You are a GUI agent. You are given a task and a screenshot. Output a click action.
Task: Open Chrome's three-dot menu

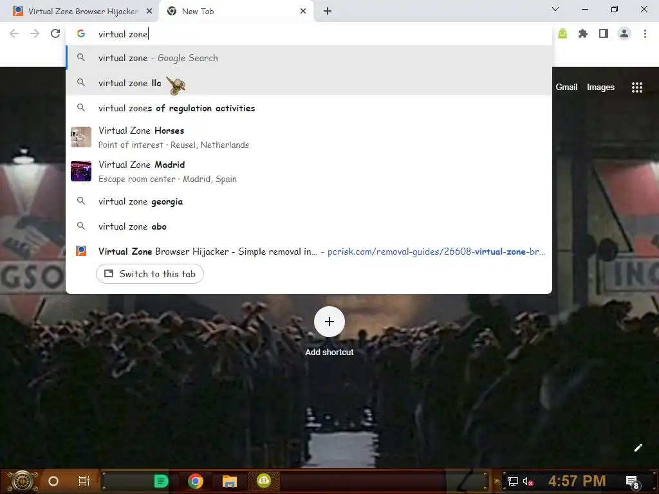(645, 33)
